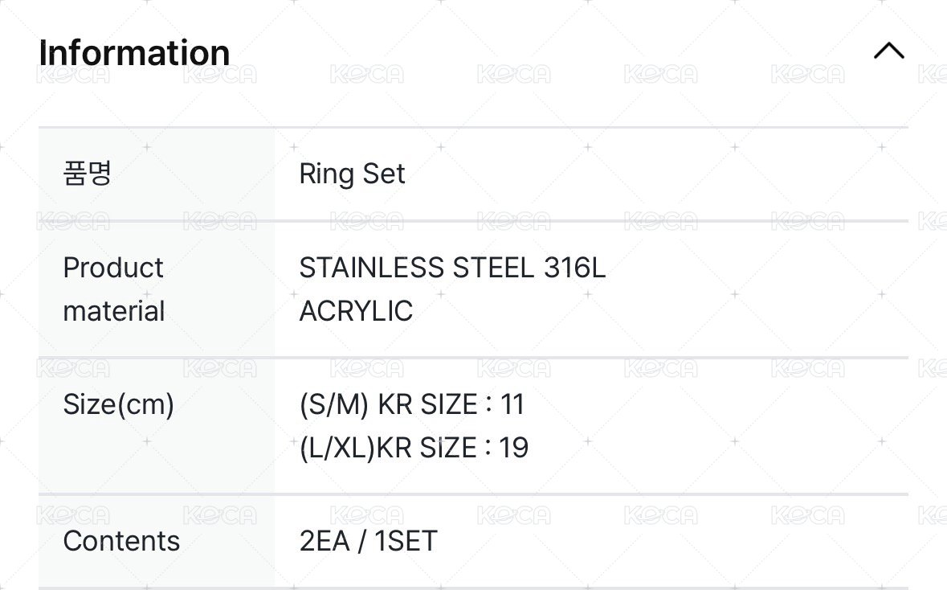947x590 pixels.
Task: Select the (L/XL) KR SIZE : 19 entry
Action: 414,447
